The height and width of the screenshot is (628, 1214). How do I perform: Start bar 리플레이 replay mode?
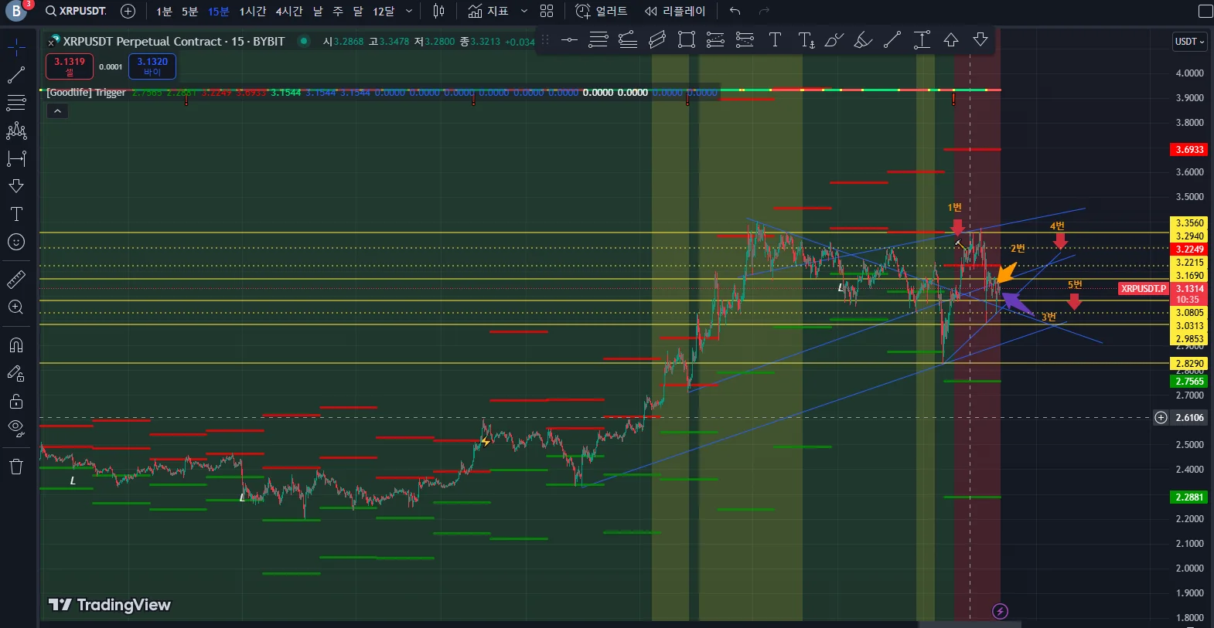[x=675, y=11]
